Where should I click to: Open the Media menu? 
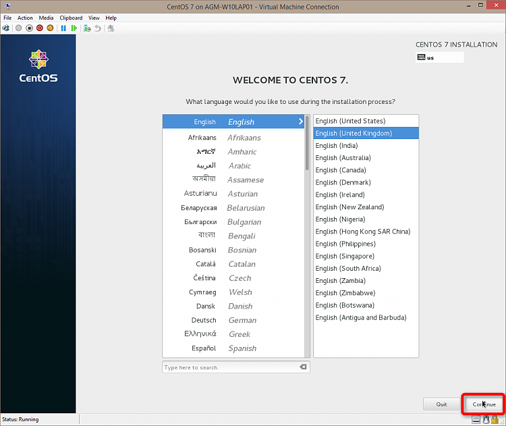coord(46,18)
